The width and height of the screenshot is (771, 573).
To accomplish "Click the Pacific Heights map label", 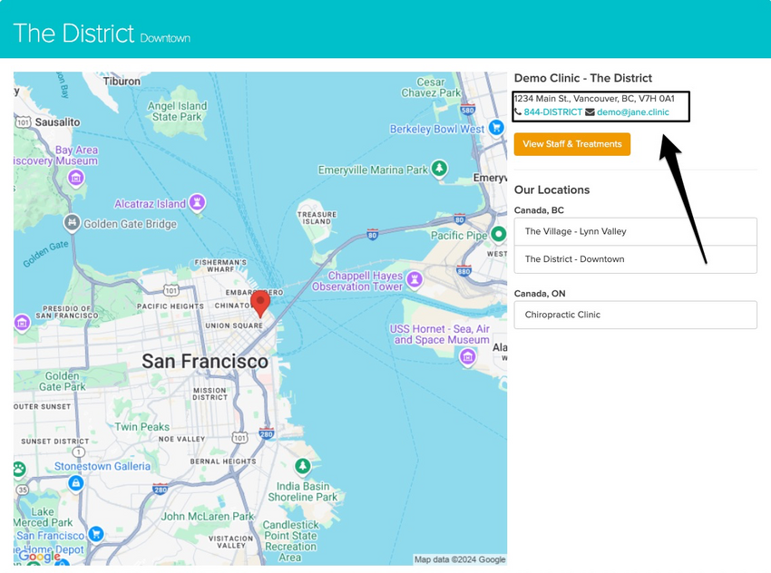I will pos(171,306).
